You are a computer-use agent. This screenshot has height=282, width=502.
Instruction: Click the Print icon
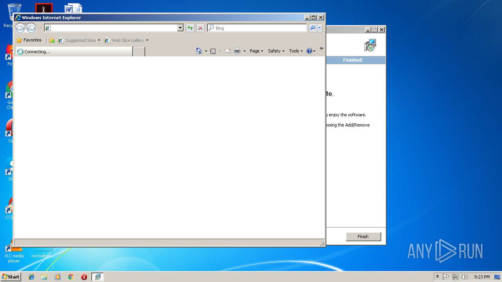tap(237, 51)
